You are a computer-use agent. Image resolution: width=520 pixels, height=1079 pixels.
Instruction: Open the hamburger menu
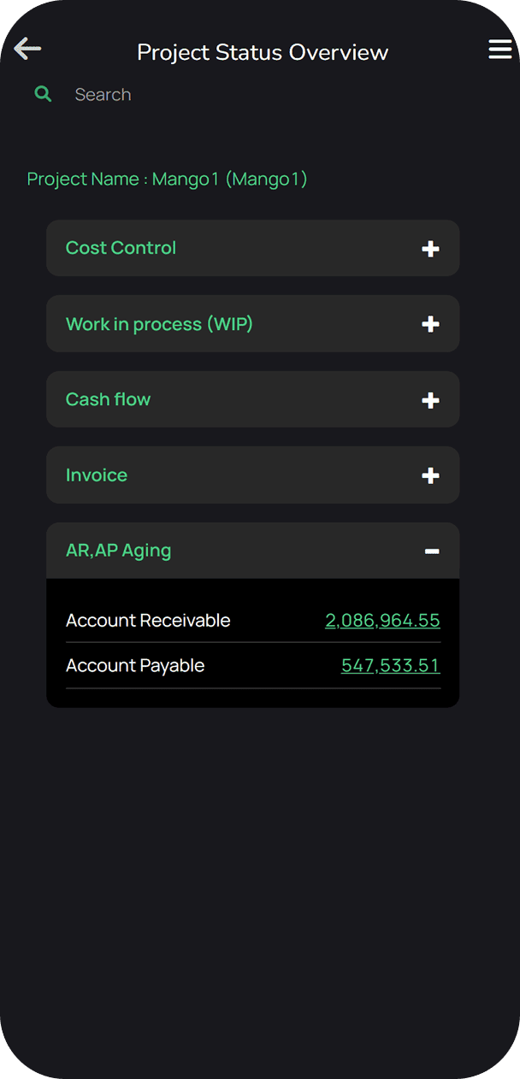pyautogui.click(x=499, y=50)
